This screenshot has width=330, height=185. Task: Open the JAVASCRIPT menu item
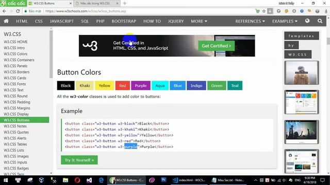pos(62,21)
